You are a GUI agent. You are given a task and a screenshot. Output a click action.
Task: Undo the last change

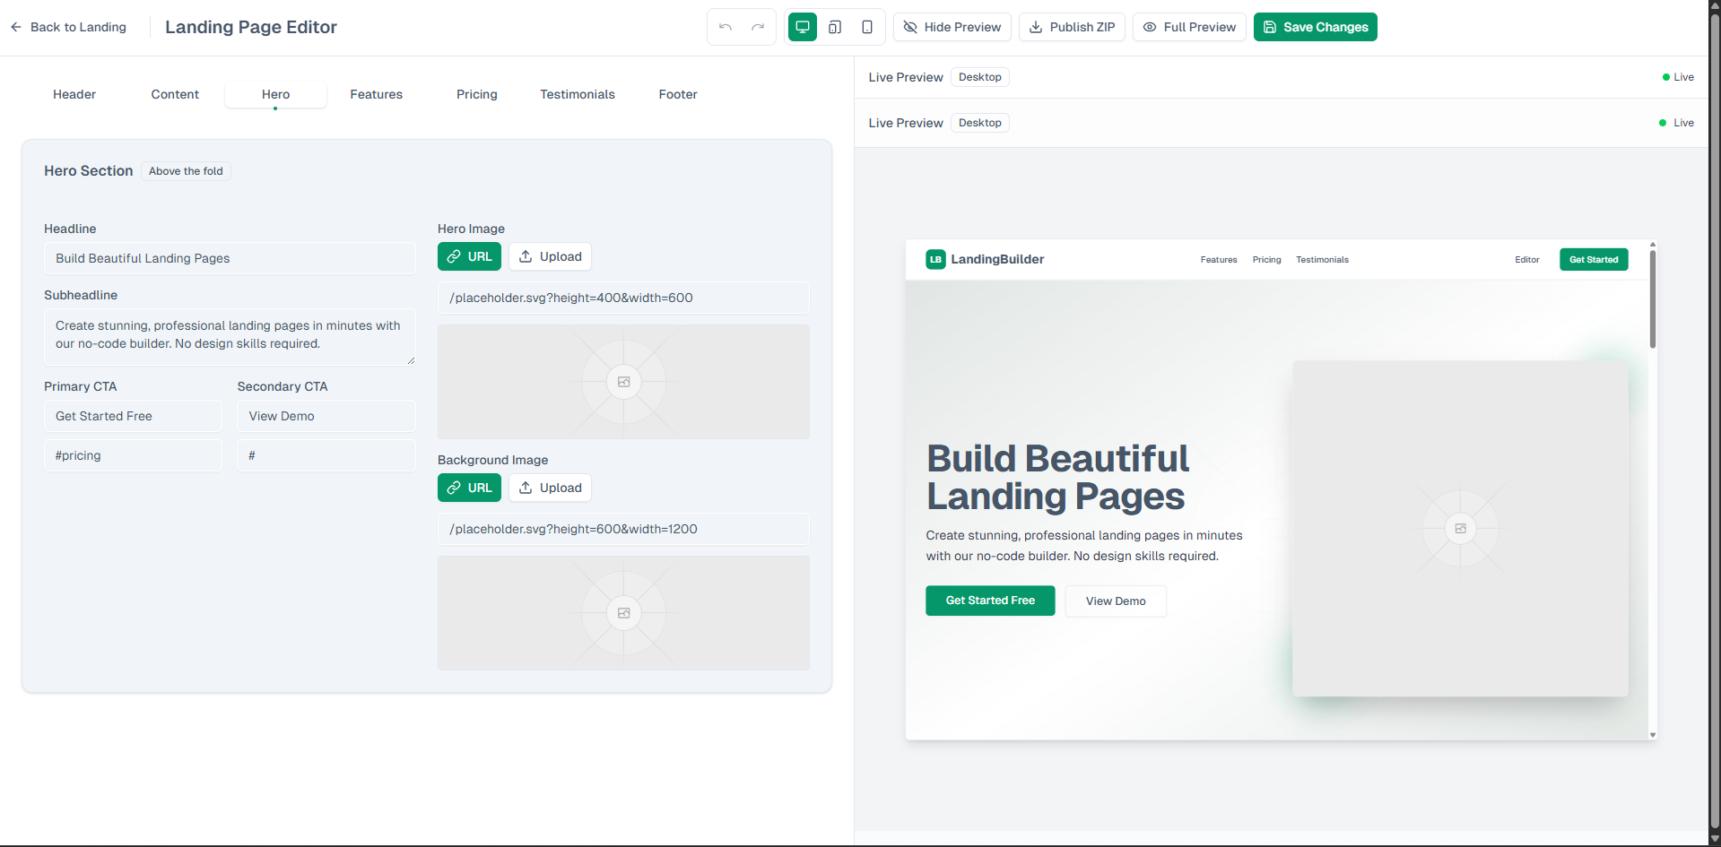725,27
